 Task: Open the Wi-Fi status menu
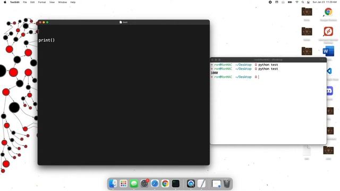click(297, 2)
